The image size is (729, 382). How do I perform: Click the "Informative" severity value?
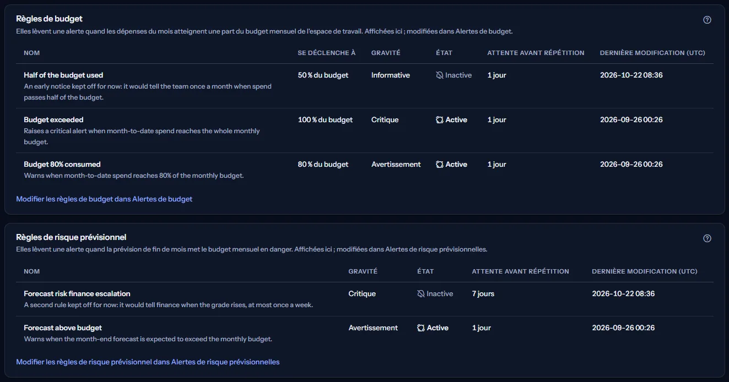[391, 75]
